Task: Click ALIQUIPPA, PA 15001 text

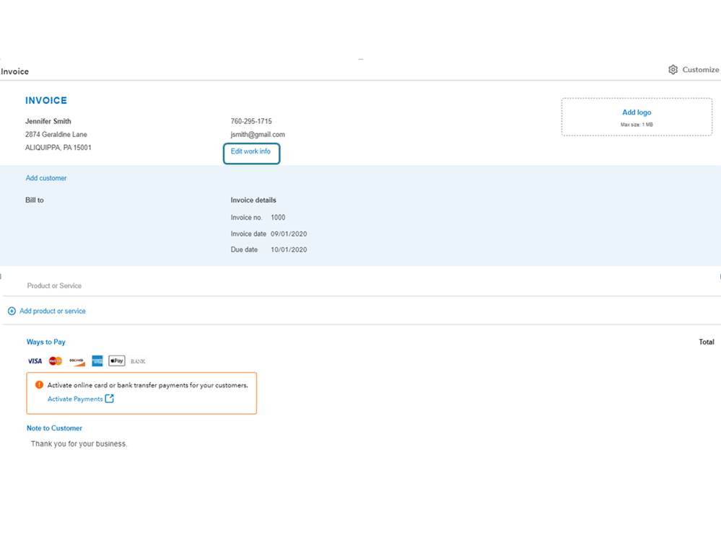Action: point(58,148)
